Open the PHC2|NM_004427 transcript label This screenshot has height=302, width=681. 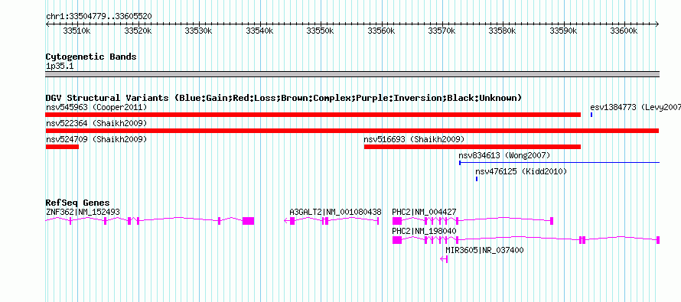425,212
